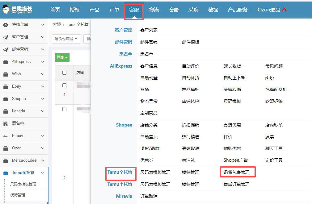Click the customer management paper-plane icon

pos(6,37)
